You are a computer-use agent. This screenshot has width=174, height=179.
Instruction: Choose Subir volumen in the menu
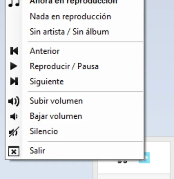(74, 101)
